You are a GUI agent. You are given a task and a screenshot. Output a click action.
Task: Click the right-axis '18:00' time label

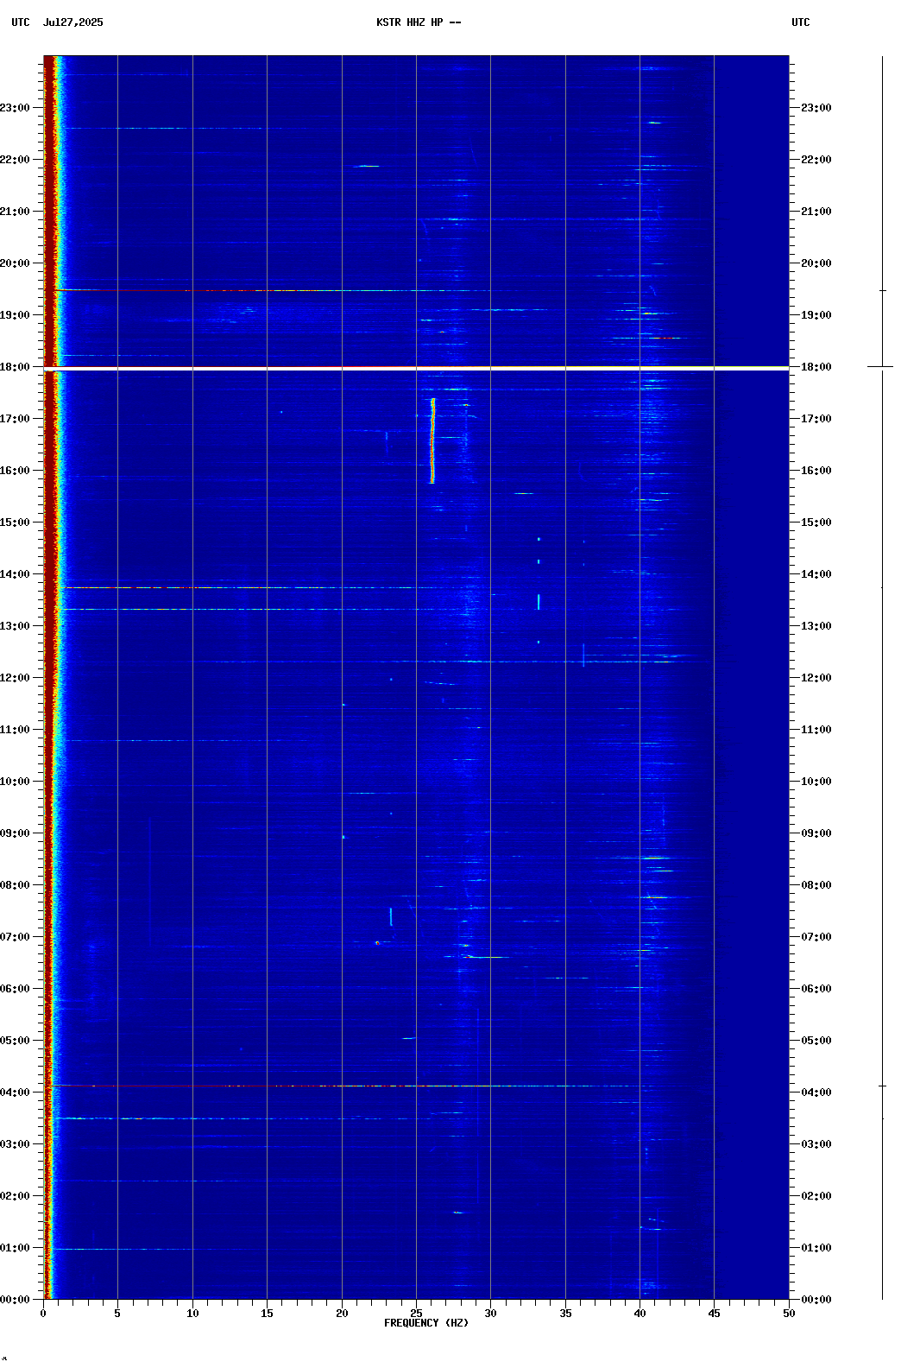pos(816,367)
